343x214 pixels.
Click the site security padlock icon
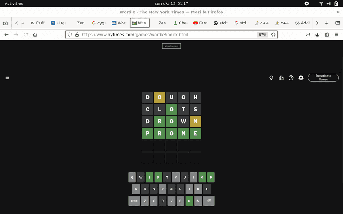click(x=77, y=35)
